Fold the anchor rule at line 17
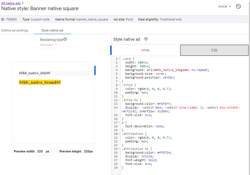The image size is (250, 175). 119,123
